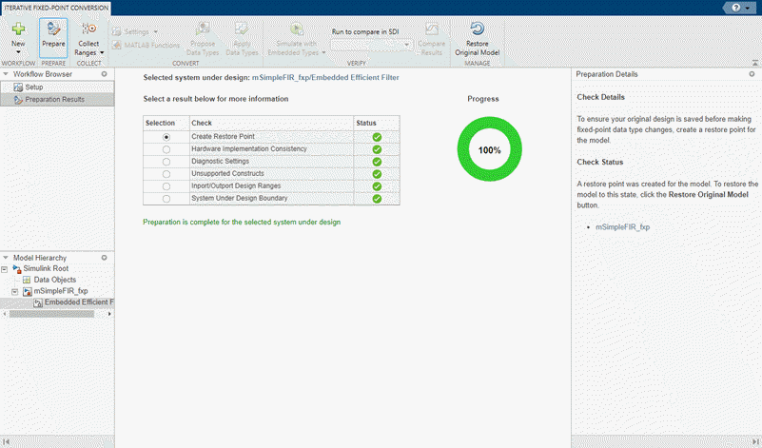Select Simulink Root in Model Hierarchy

pos(46,268)
